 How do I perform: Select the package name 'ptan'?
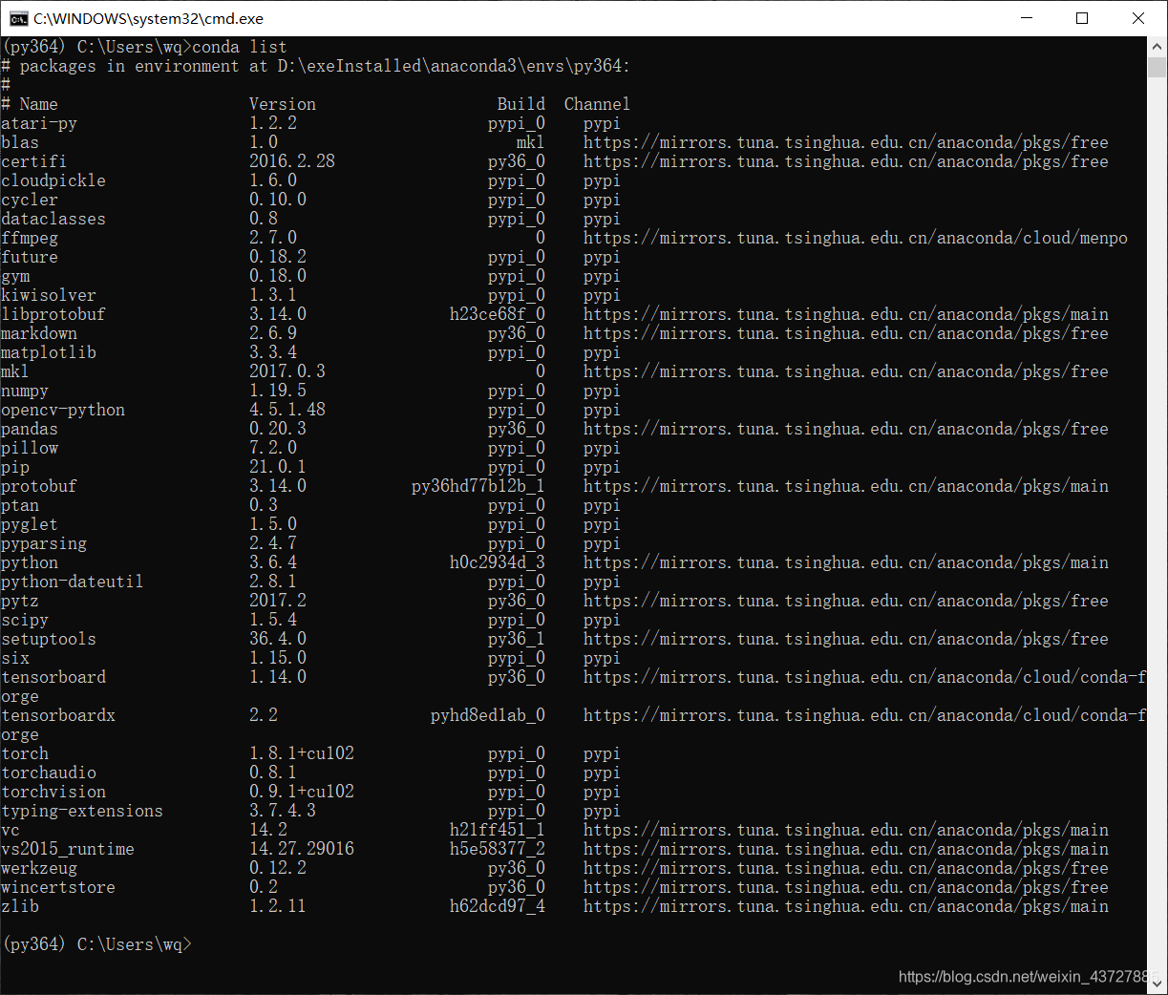[20, 505]
